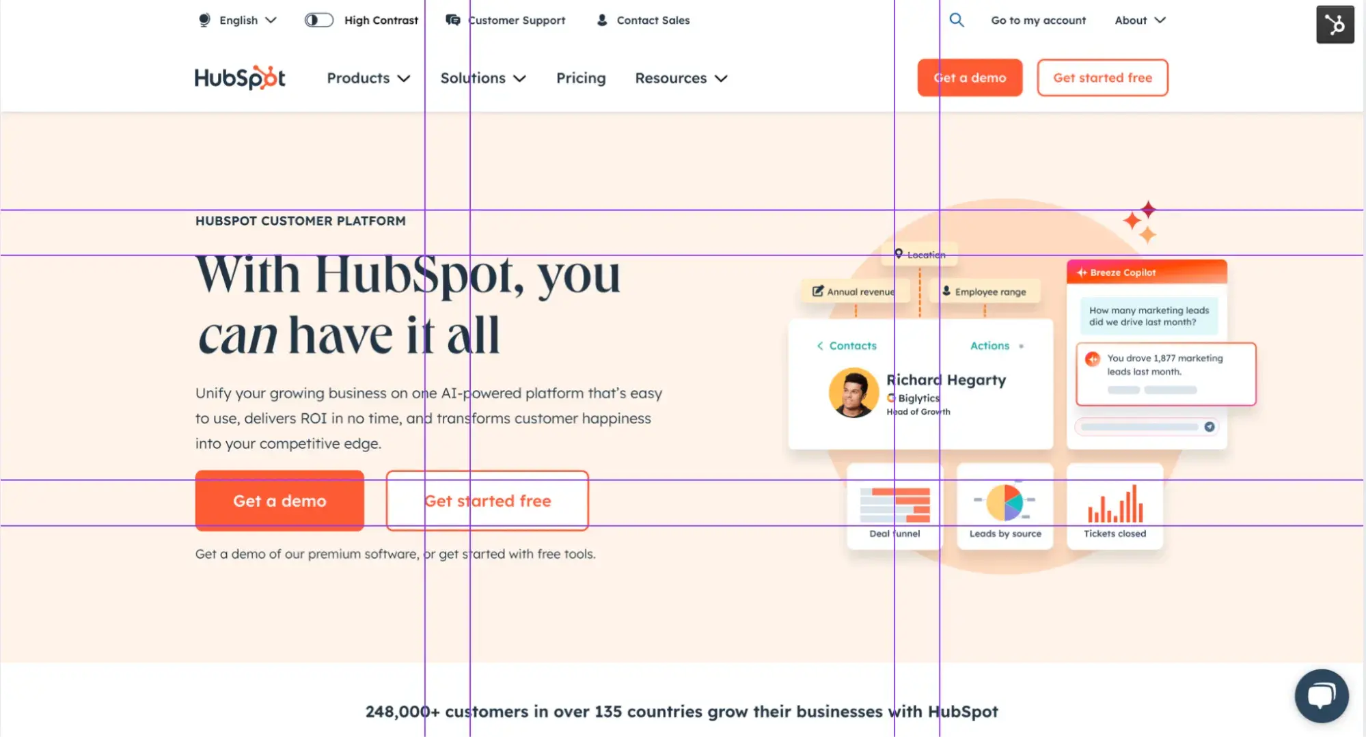
Task: Click the globe language icon
Action: tap(204, 20)
